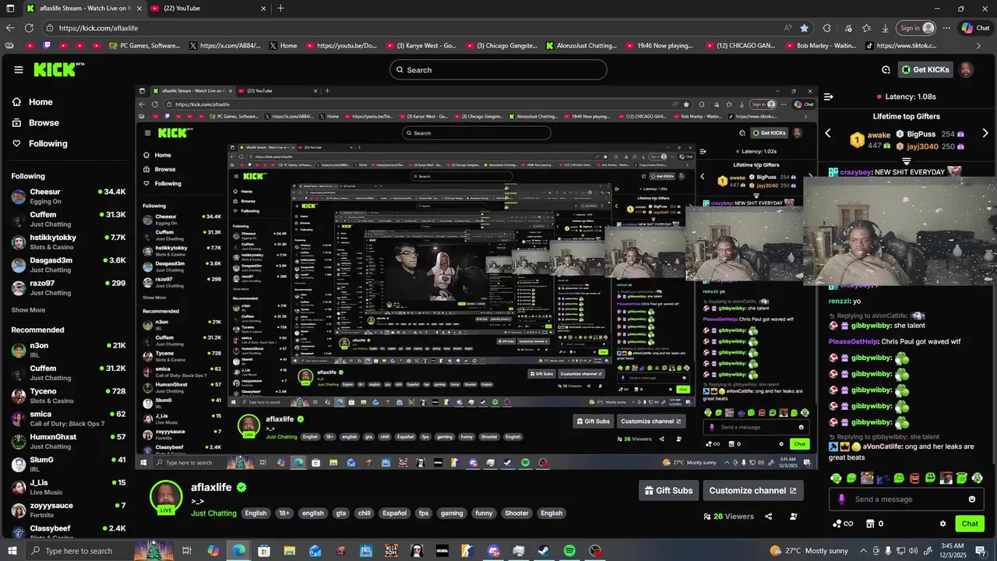Open hstikkytokky channel in Following list
The image size is (997, 561).
coord(69,242)
